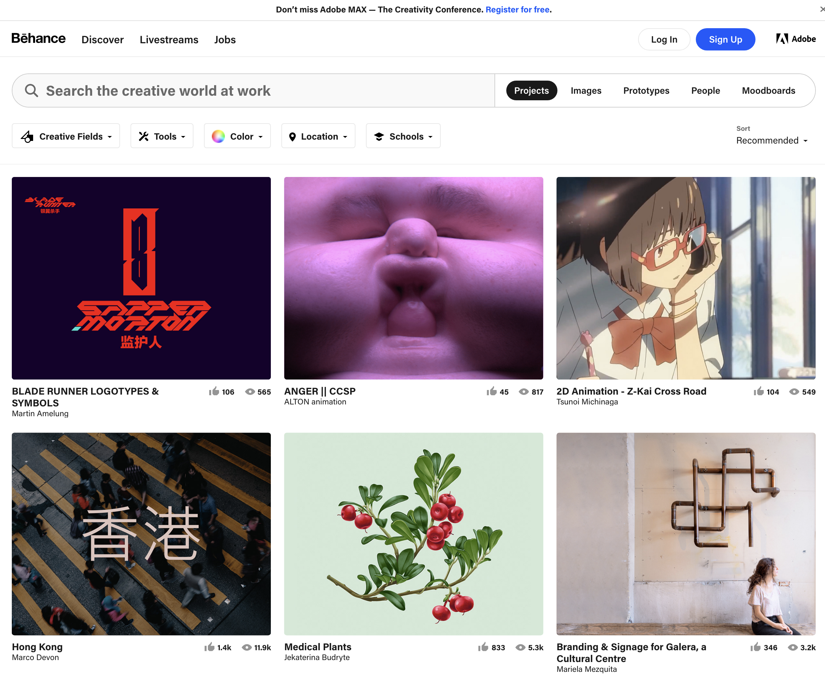The image size is (825, 683).
Task: Expand the Tools filter dropdown
Action: pos(162,136)
